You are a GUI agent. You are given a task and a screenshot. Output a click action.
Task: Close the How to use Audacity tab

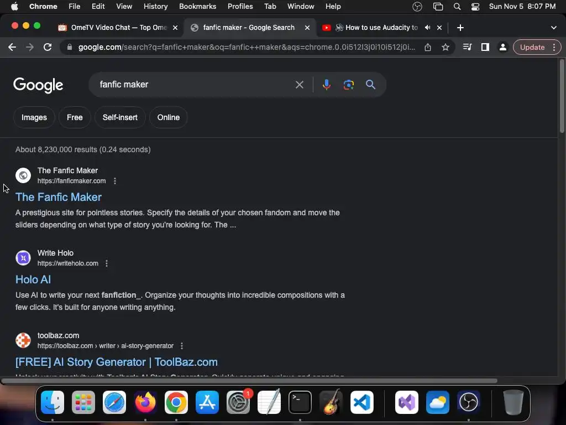tap(439, 28)
